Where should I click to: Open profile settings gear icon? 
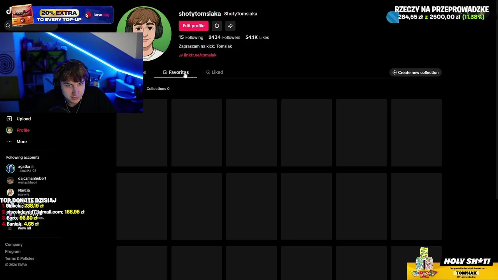coord(217,26)
